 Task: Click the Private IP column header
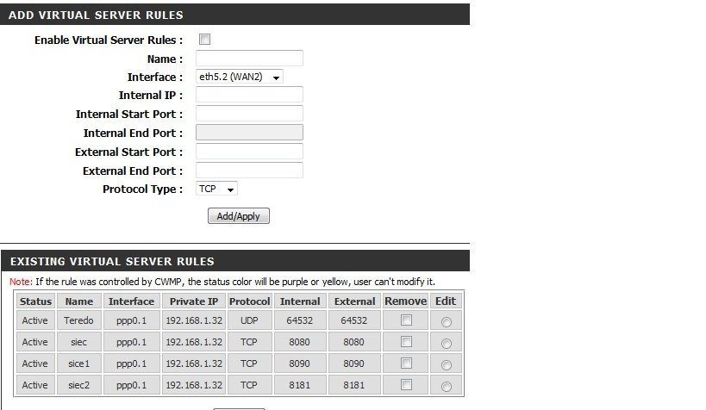194,301
